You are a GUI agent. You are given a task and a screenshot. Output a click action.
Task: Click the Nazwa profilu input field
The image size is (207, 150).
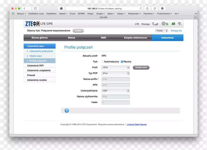tap(115, 79)
